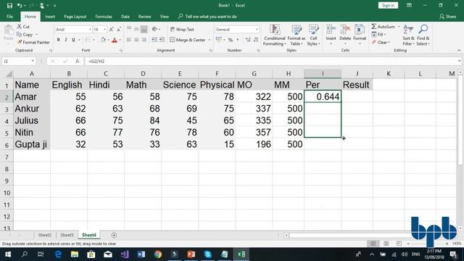Switch to Sheet2 tab
This screenshot has height=261, width=464.
coord(45,235)
